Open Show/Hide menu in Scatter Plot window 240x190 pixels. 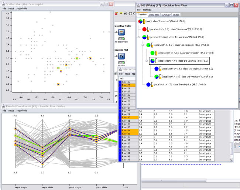21,8
